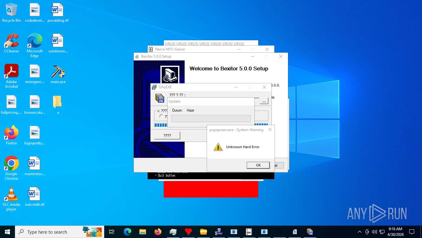The width and height of the screenshot is (422, 238).
Task: Click Nerve NFO Viewer title bar icon
Action: (151, 49)
